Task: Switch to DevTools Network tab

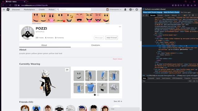Action: tap(174, 15)
